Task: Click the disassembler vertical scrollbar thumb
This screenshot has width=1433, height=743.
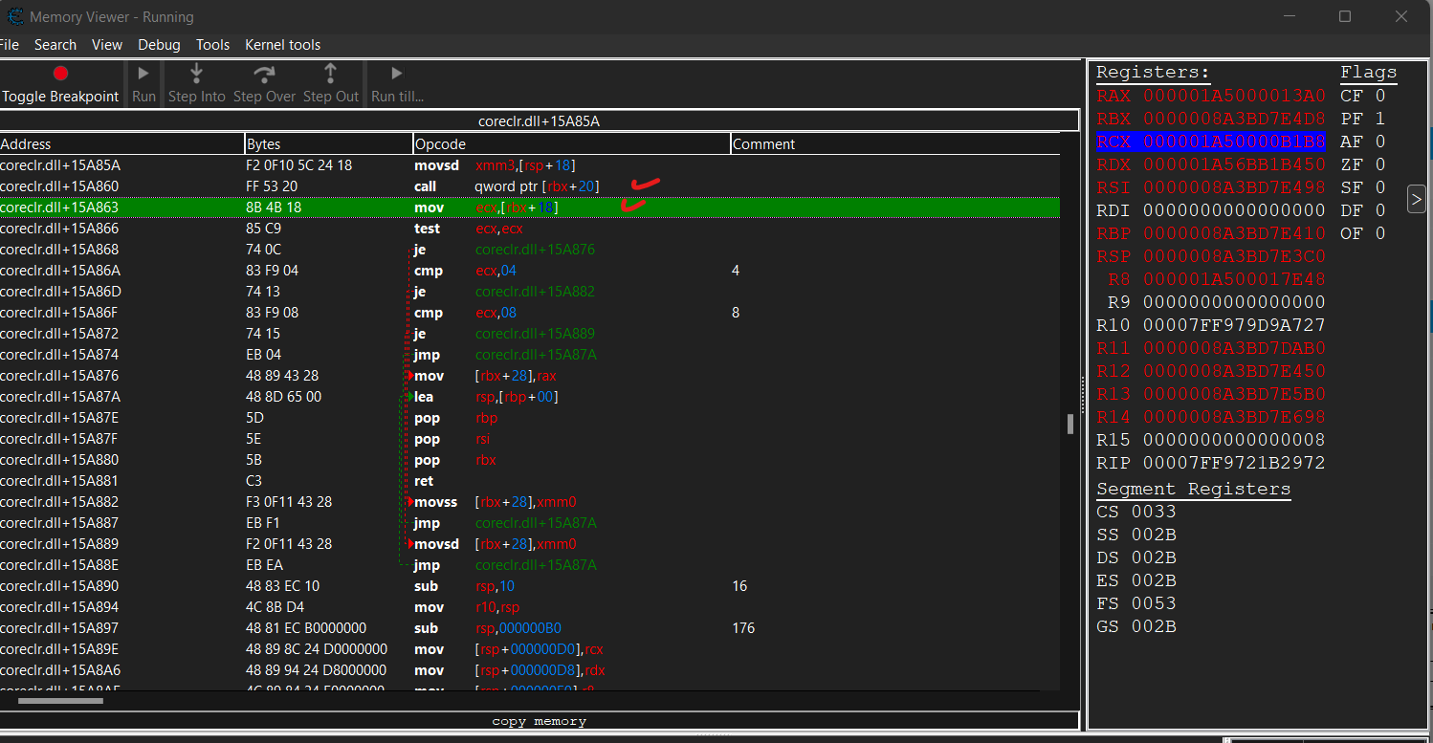Action: pyautogui.click(x=1070, y=424)
